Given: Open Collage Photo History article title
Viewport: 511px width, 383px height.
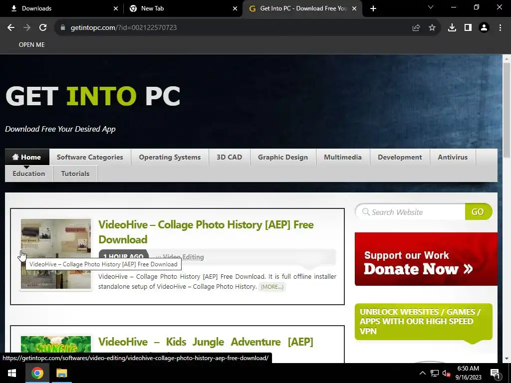Looking at the screenshot, I should tap(206, 232).
